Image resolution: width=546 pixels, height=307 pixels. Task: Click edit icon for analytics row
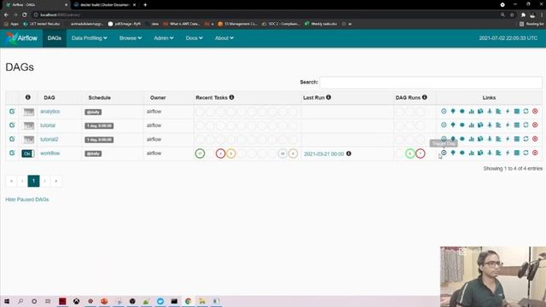(x=12, y=112)
